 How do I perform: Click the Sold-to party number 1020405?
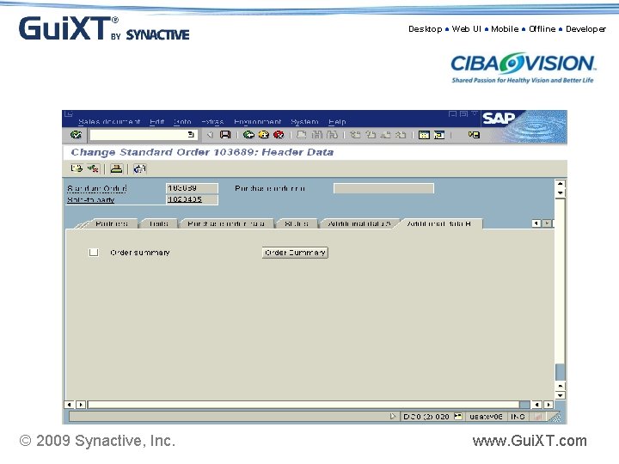click(x=192, y=199)
